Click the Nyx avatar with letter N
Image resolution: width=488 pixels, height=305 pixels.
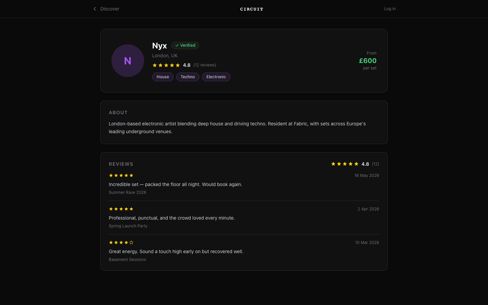click(x=128, y=61)
